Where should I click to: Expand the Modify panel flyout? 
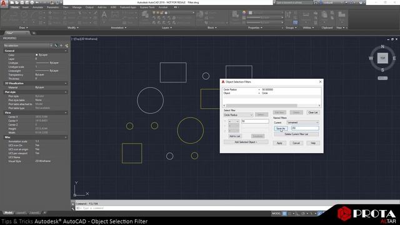click(73, 27)
